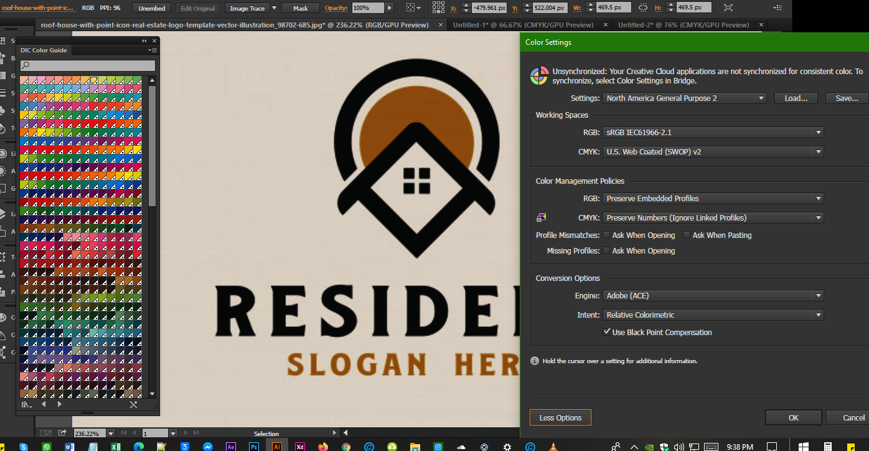Open the DIC Color Guide panel menu
The image size is (869, 451).
(x=153, y=50)
